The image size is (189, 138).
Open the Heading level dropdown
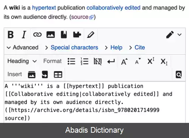coord(22,61)
